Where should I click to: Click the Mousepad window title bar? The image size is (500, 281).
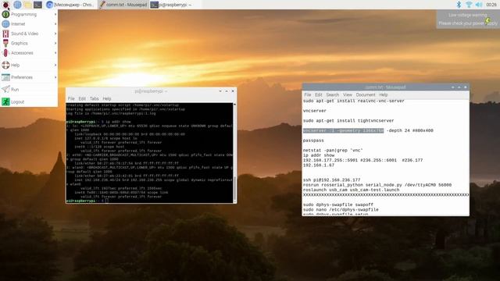pyautogui.click(x=385, y=87)
